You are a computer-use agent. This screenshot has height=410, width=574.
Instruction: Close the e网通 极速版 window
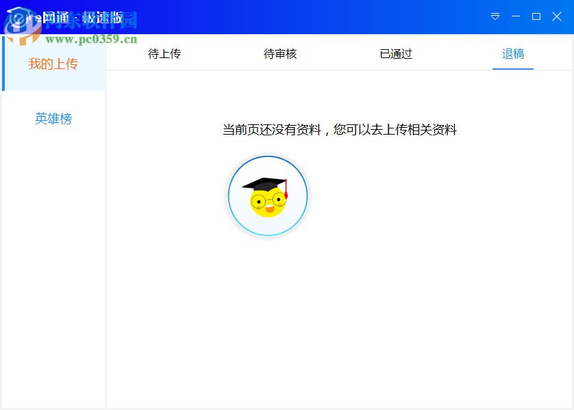point(557,16)
